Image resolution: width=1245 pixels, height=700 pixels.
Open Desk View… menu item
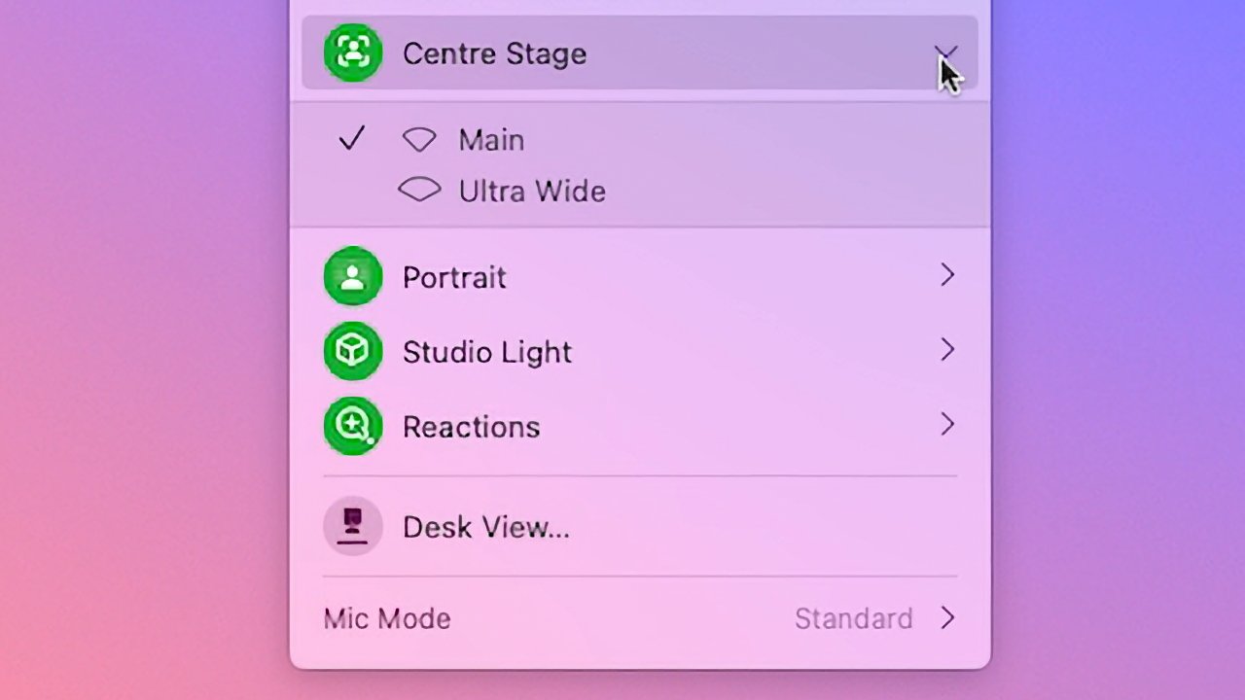click(x=485, y=527)
